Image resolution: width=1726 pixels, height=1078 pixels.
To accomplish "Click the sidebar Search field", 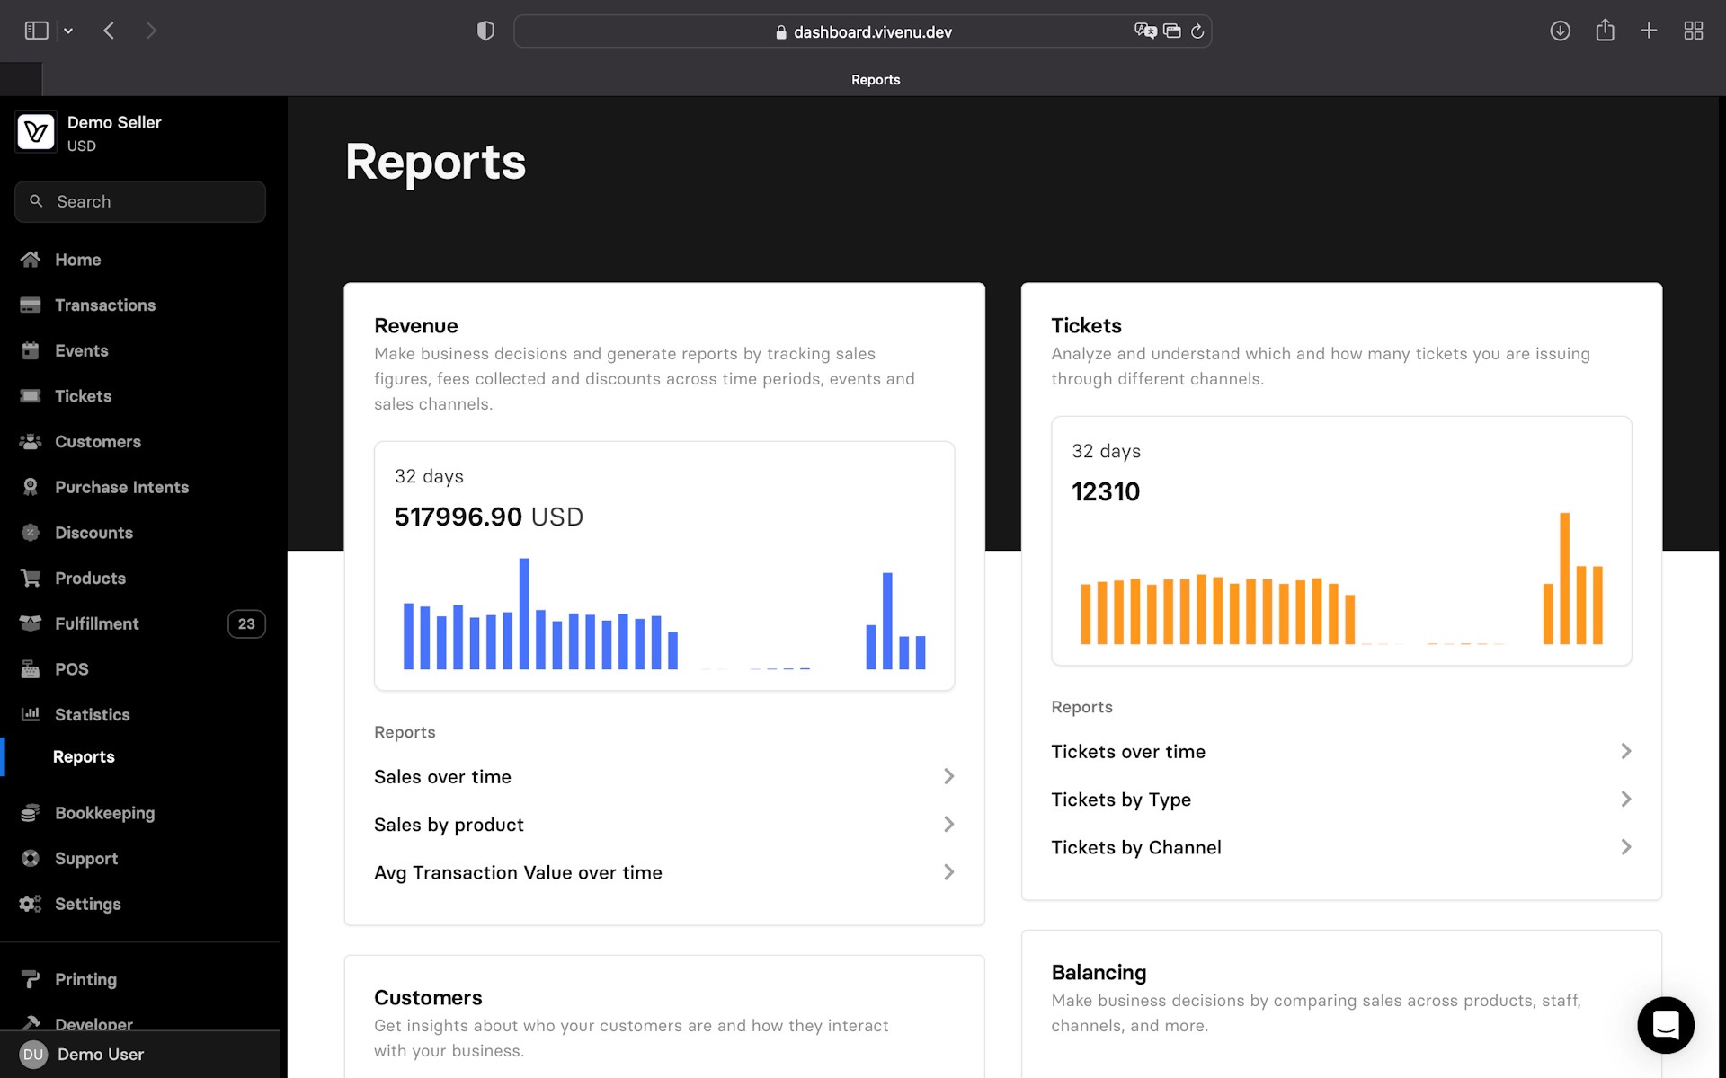I will click(140, 202).
